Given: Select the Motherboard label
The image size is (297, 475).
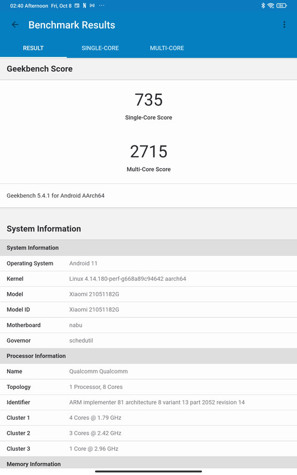Looking at the screenshot, I should coord(24,325).
